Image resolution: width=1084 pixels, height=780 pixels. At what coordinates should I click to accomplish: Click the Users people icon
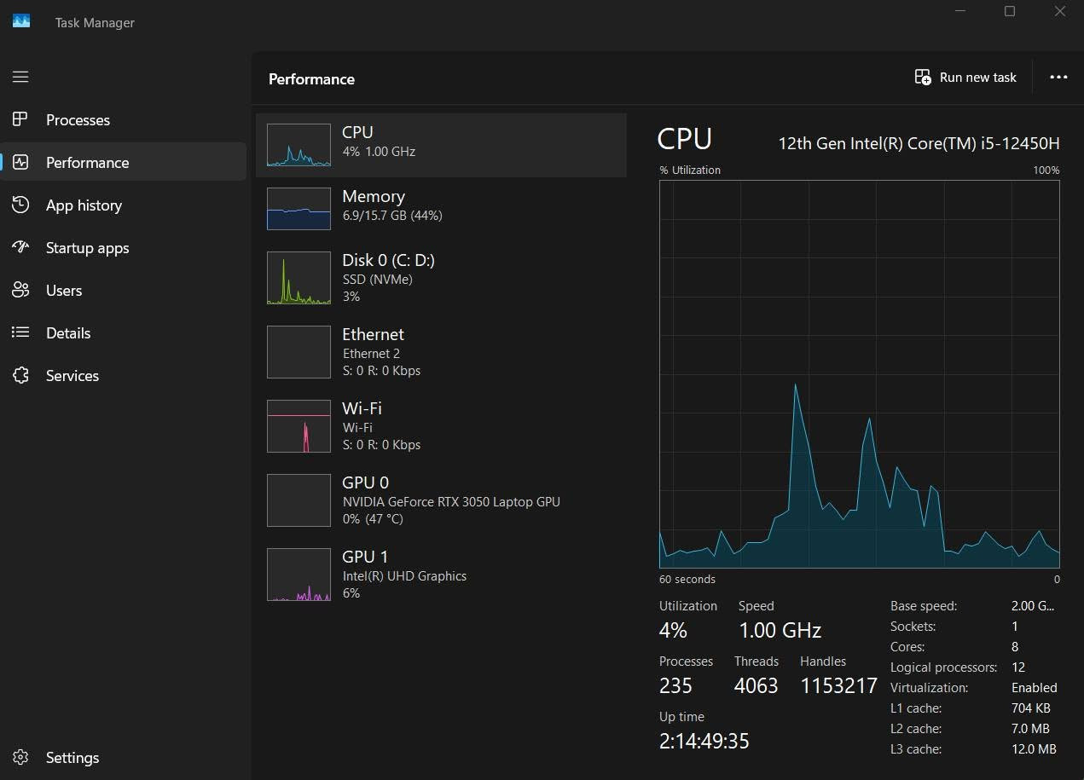point(20,290)
